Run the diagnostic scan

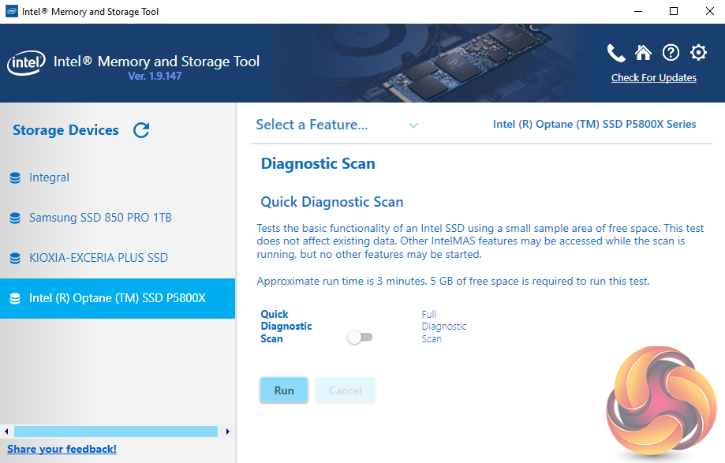pos(284,390)
